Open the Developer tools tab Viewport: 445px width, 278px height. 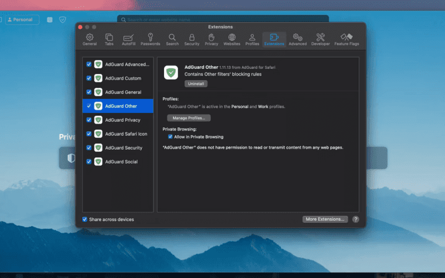pyautogui.click(x=320, y=39)
